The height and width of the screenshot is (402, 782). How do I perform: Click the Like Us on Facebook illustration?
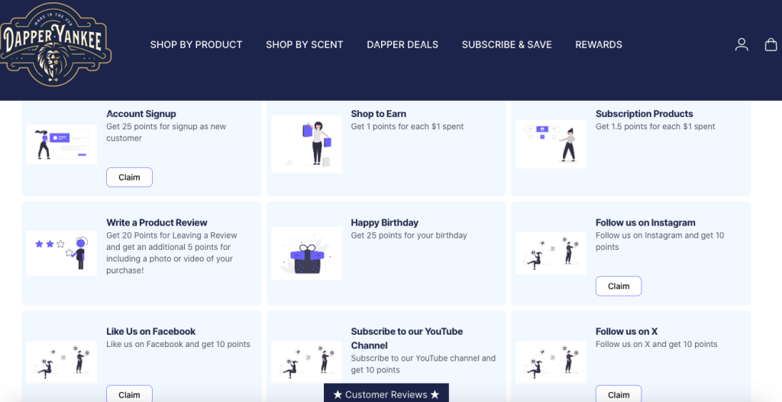pyautogui.click(x=61, y=362)
